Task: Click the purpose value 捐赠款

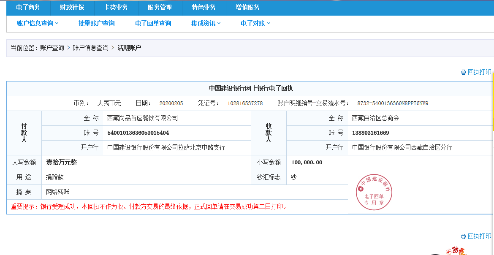Action: (x=55, y=177)
